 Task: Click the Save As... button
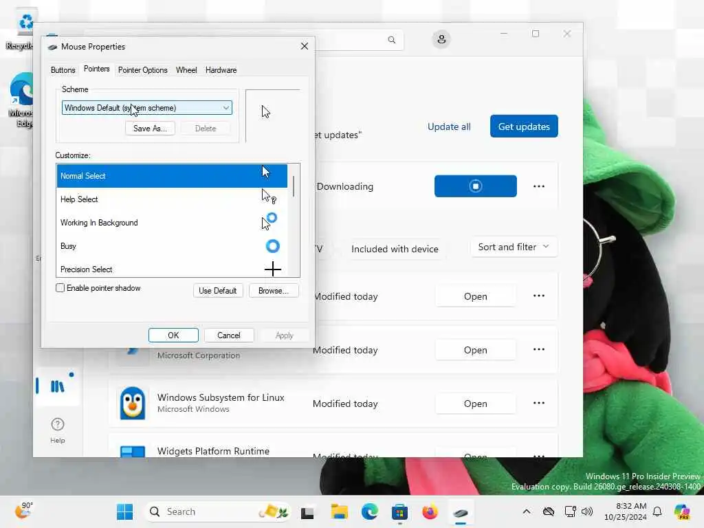[150, 129]
